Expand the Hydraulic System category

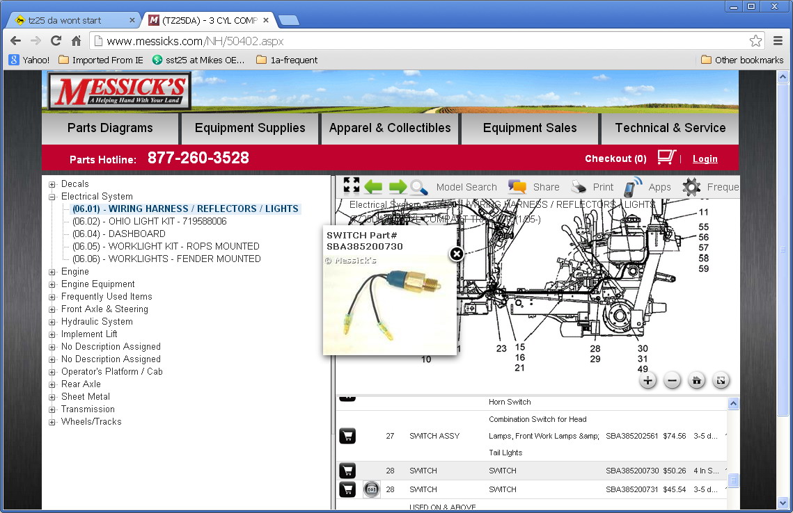[52, 322]
